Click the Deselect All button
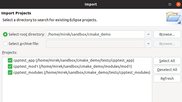182x102 pixels. point(167,70)
